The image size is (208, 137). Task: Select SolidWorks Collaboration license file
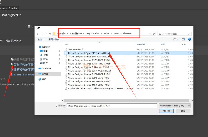pos(101,88)
